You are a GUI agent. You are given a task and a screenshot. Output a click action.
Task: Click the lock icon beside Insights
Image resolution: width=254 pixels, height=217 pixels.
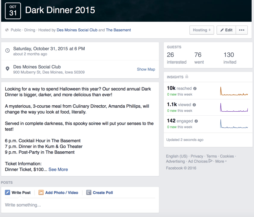(187, 77)
